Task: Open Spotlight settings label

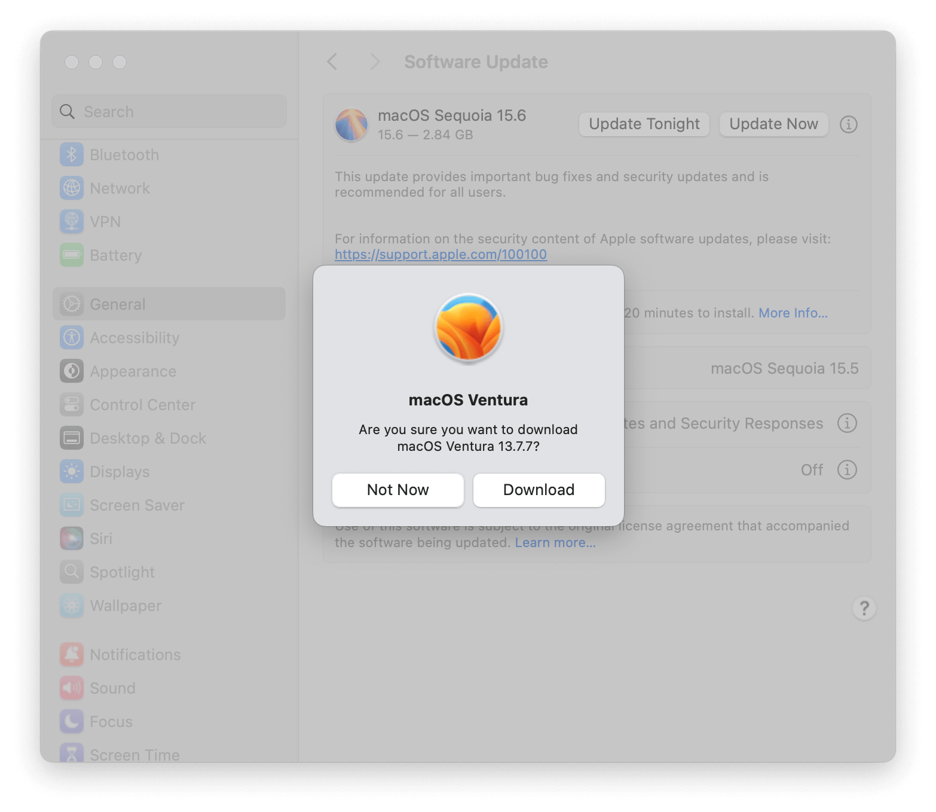Action: [x=122, y=572]
